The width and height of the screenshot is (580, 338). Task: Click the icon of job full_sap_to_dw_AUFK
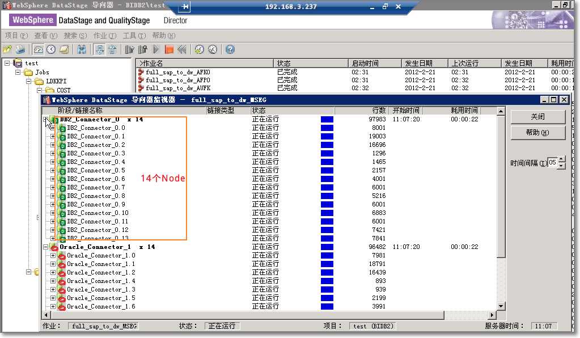tap(141, 88)
